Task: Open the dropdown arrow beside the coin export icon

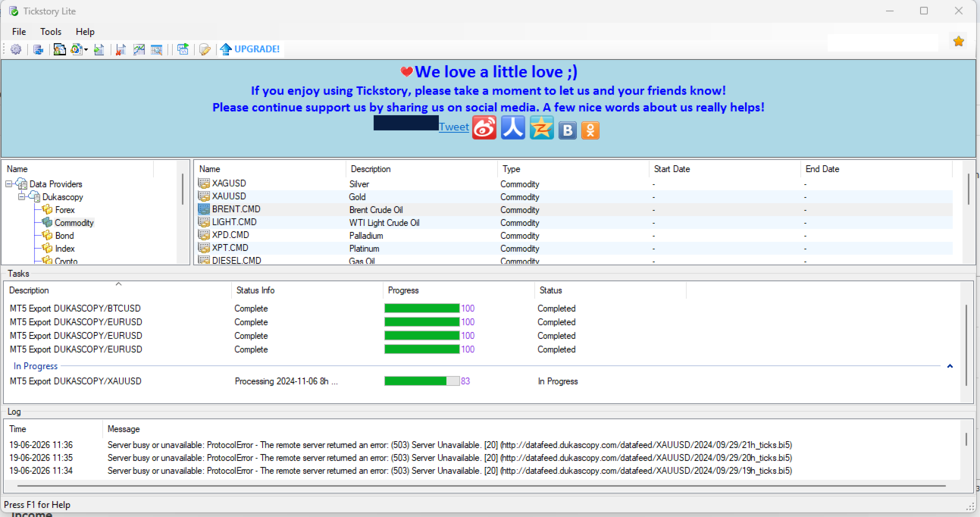Action: pos(86,50)
